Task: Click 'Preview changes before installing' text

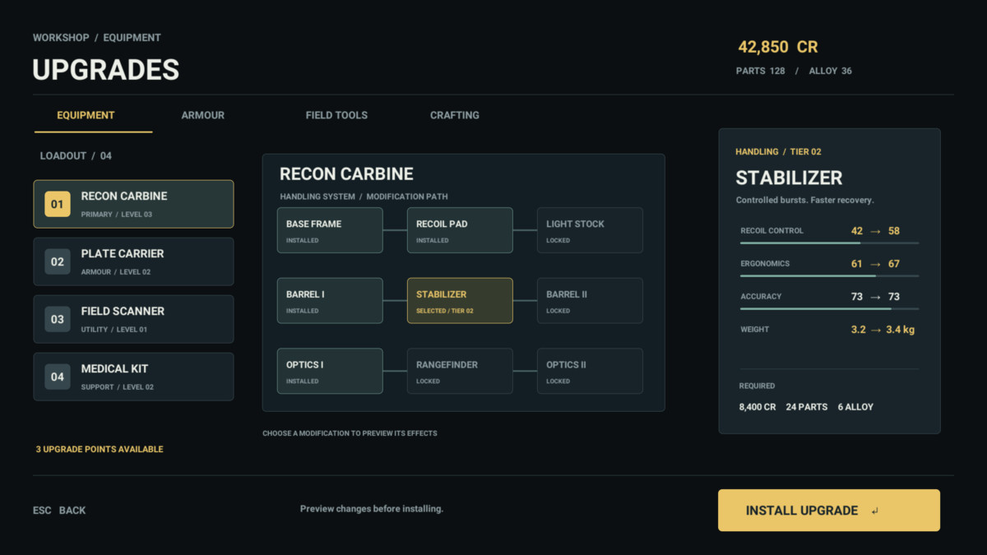Action: 372,509
